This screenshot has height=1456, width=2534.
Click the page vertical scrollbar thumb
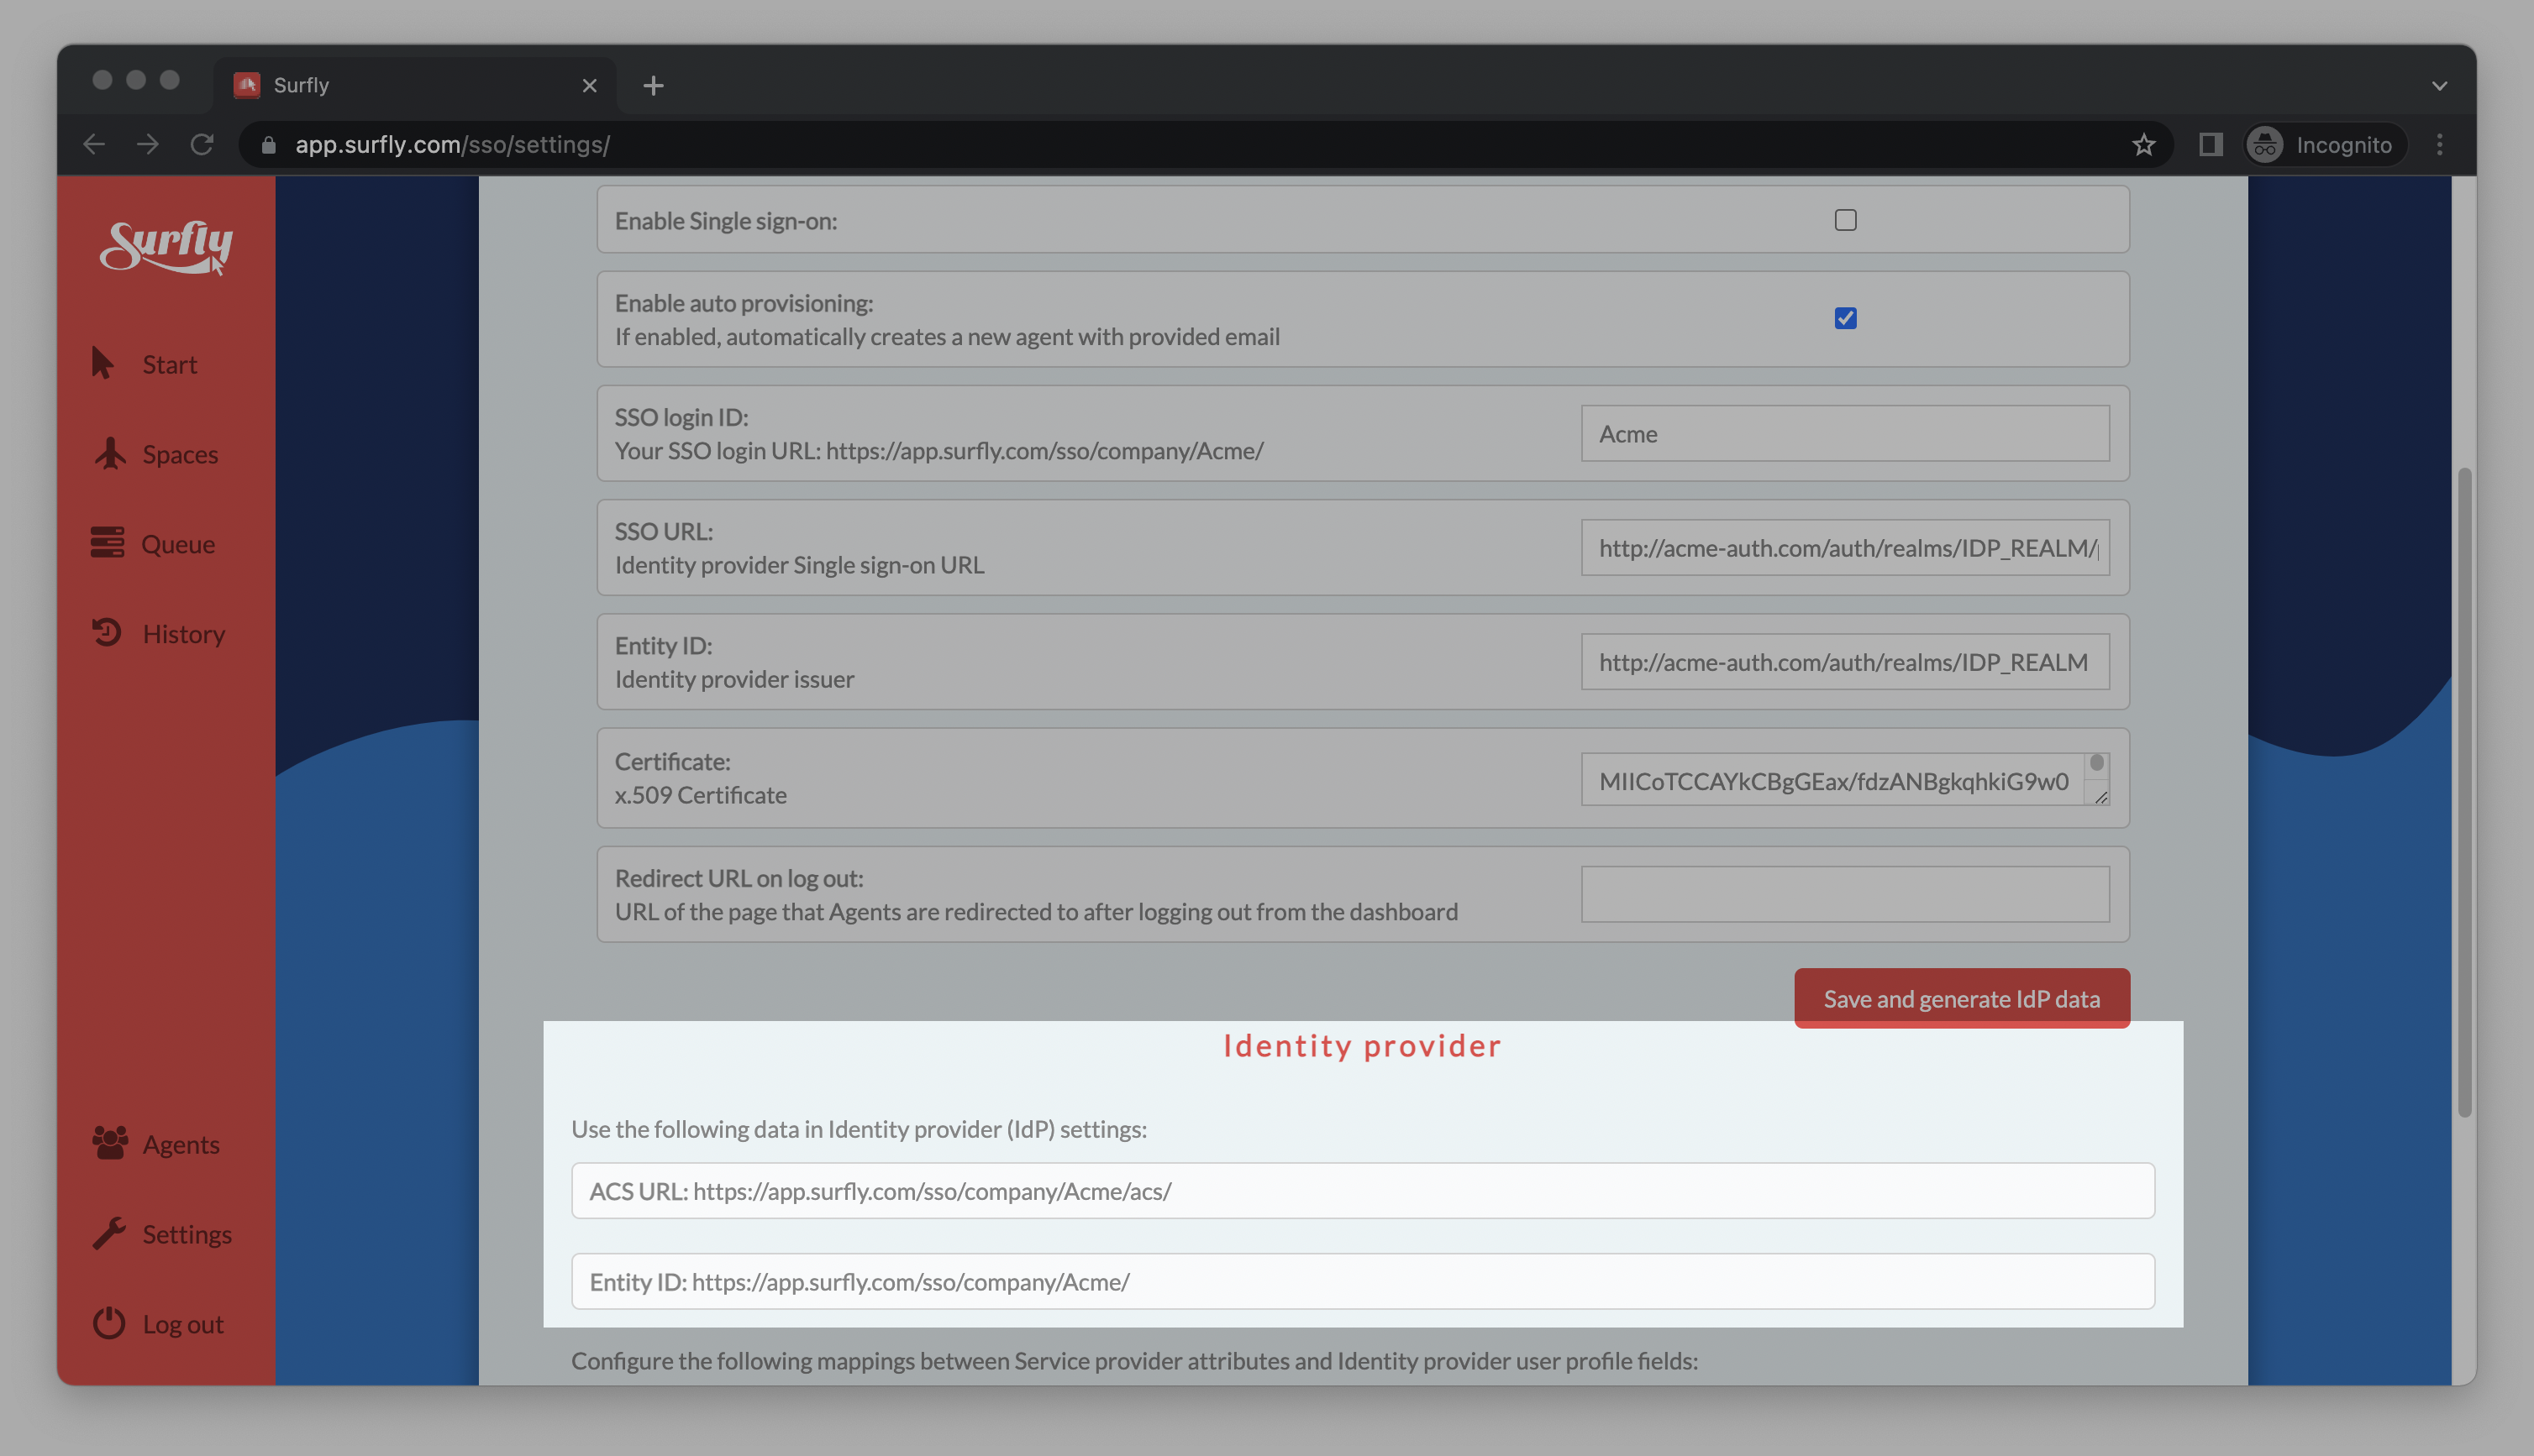point(2464,790)
